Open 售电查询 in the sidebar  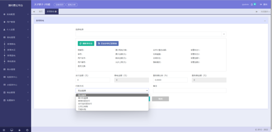(11, 61)
